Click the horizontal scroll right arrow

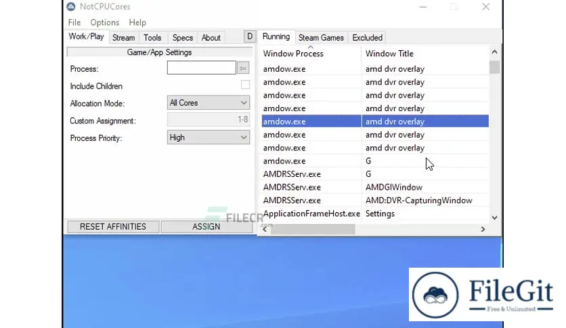(x=483, y=230)
